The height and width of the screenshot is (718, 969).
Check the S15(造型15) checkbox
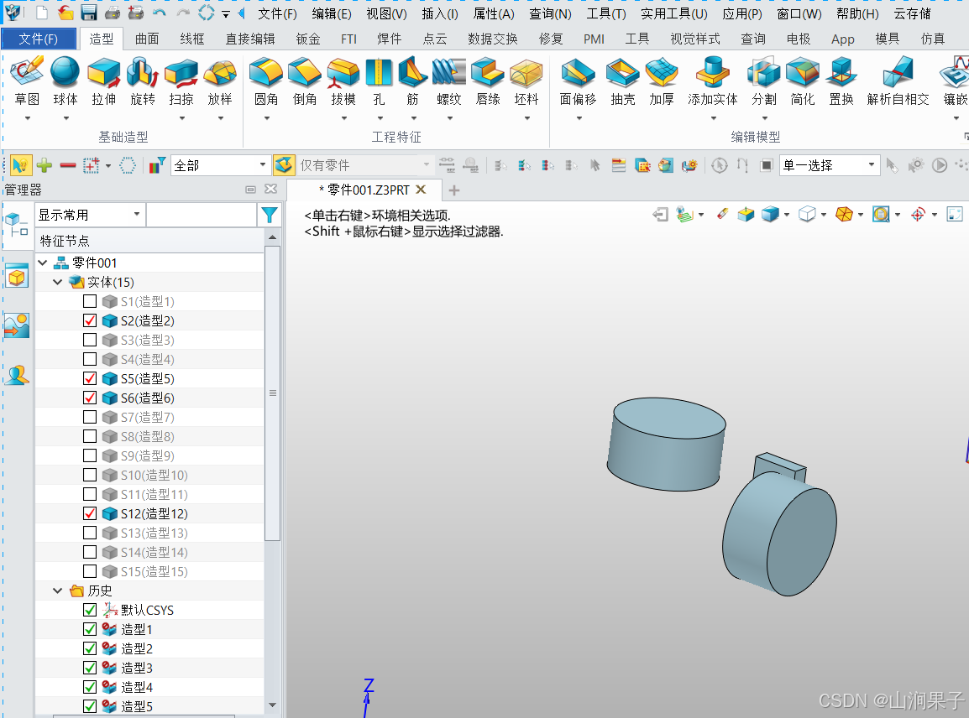90,571
